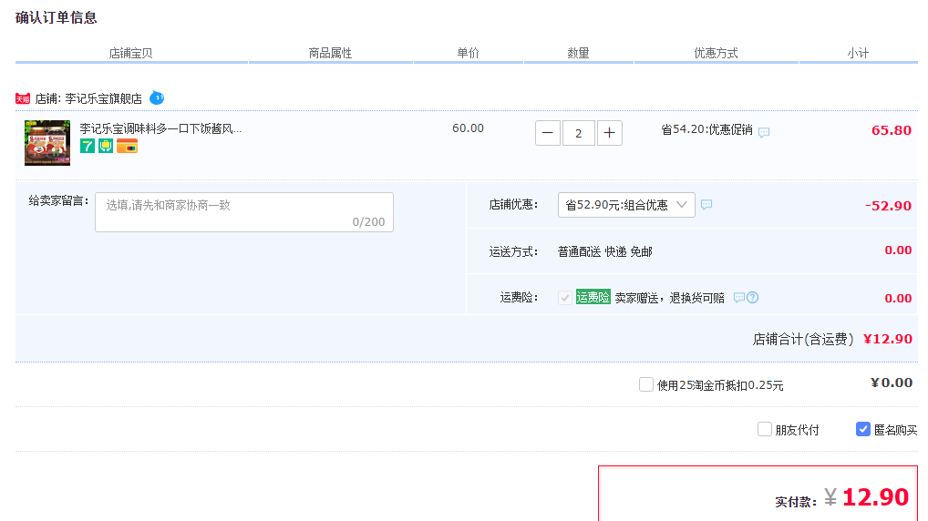Check the 朋友代付 checkbox
This screenshot has width=928, height=521.
coord(764,429)
